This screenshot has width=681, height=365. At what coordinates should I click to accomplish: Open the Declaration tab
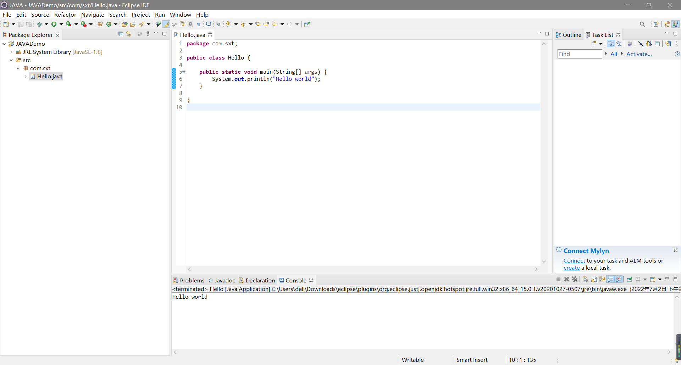(257, 280)
